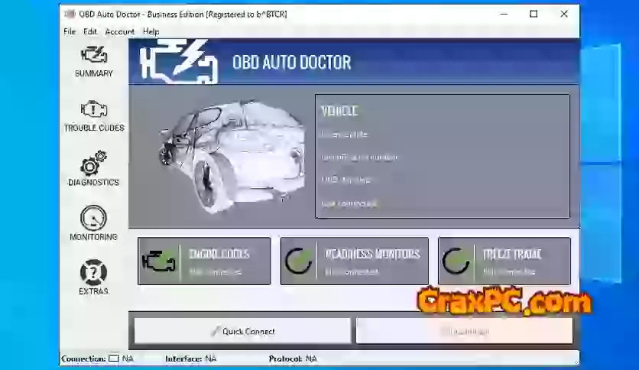
Task: Open the File menu
Action: [x=70, y=31]
